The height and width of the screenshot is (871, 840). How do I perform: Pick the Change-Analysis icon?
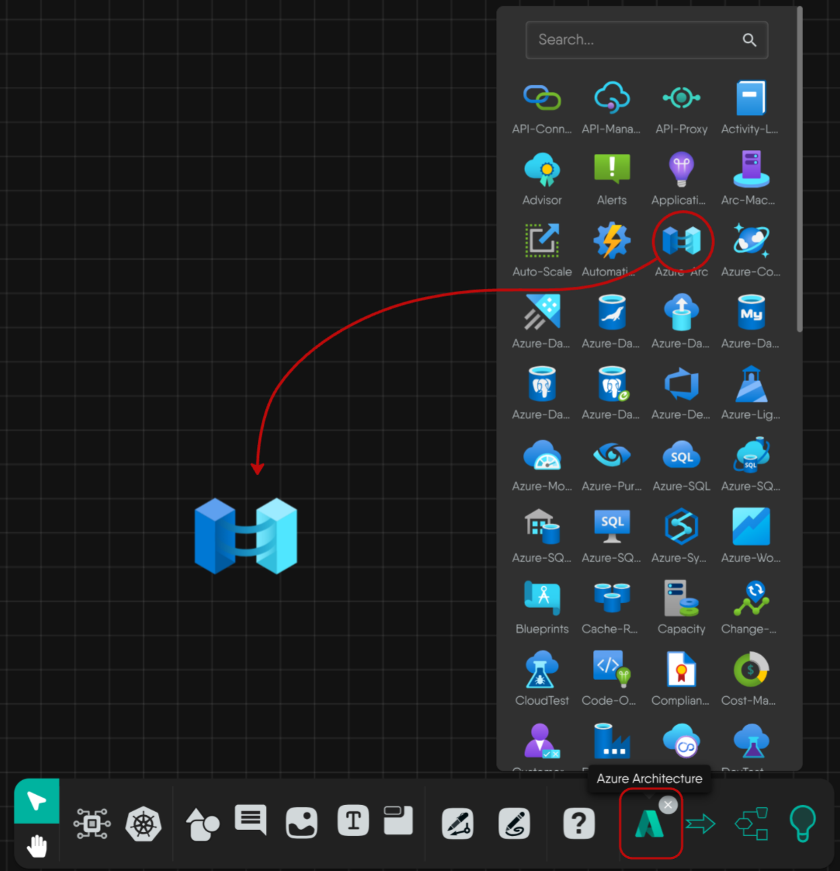coord(751,598)
